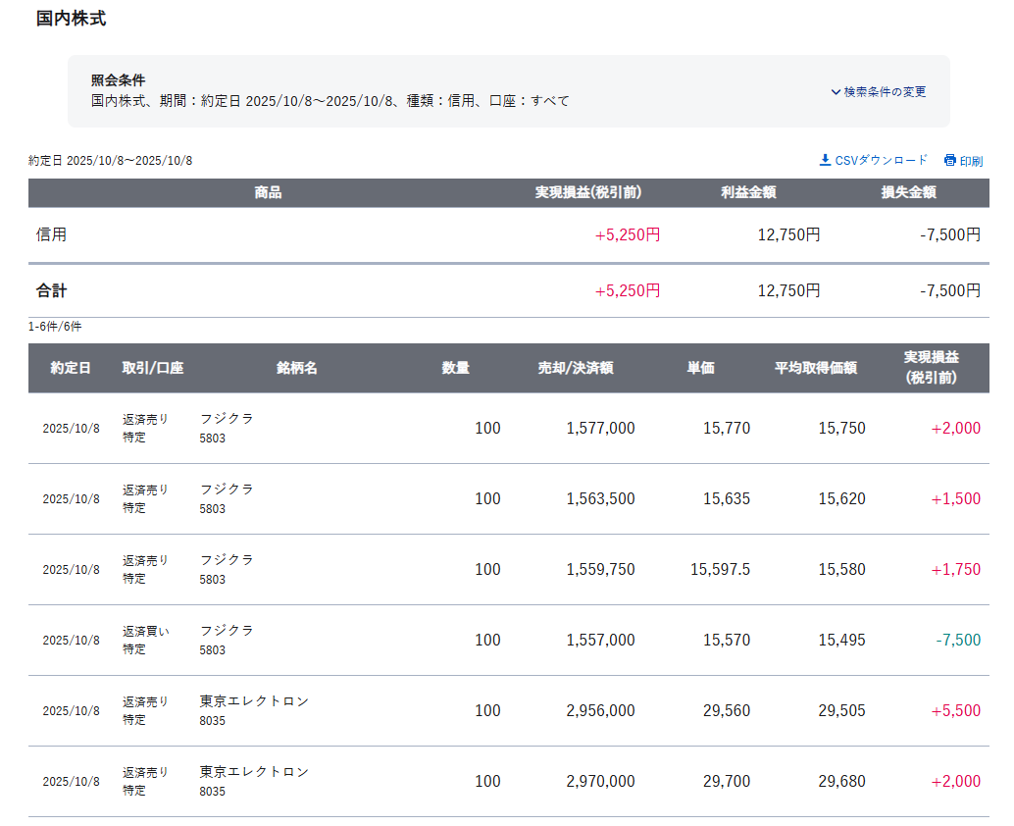The width and height of the screenshot is (1014, 826).
Task: Click the 15,597.5 unit price cell
Action: tap(720, 569)
